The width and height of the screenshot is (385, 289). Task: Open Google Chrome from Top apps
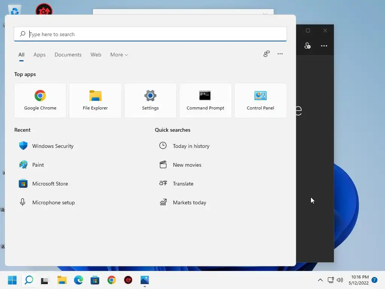point(40,100)
